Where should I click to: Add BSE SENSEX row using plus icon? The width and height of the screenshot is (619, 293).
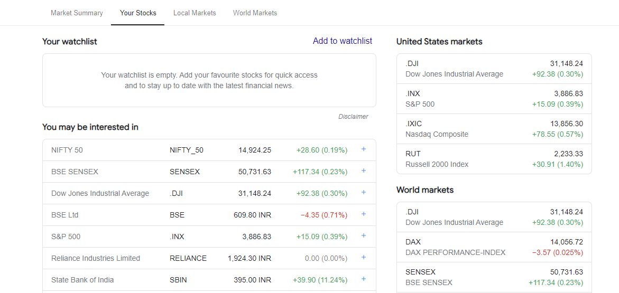click(364, 171)
